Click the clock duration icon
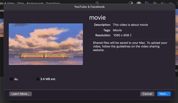178x103 pixels. [x=11, y=79]
